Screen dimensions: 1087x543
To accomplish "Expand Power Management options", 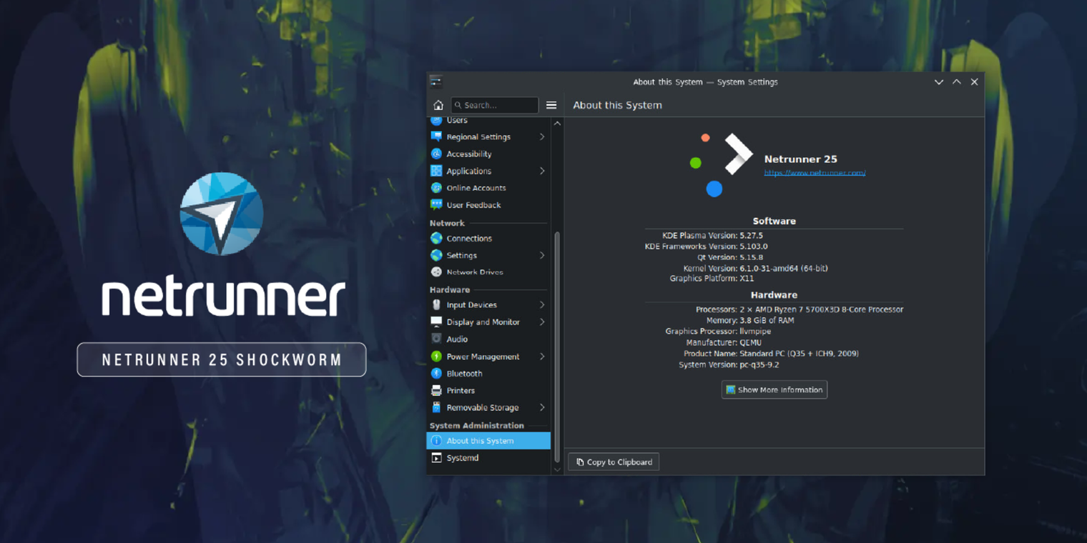I will coord(482,356).
